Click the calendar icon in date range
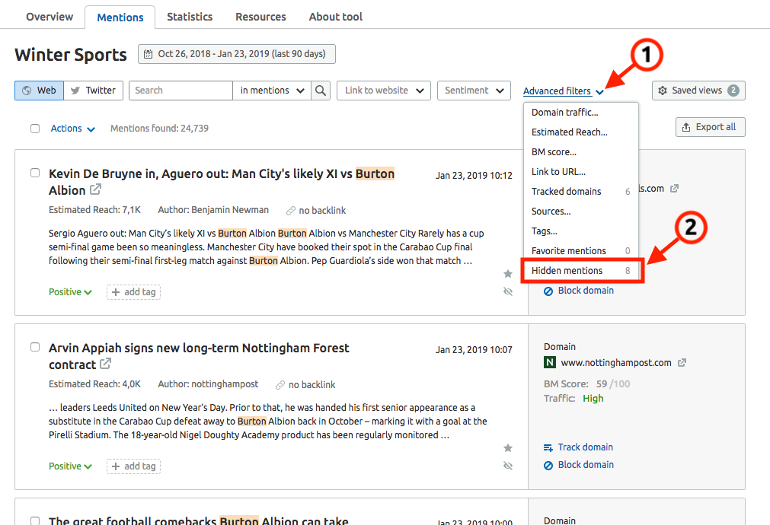This screenshot has height=525, width=770. pos(148,54)
